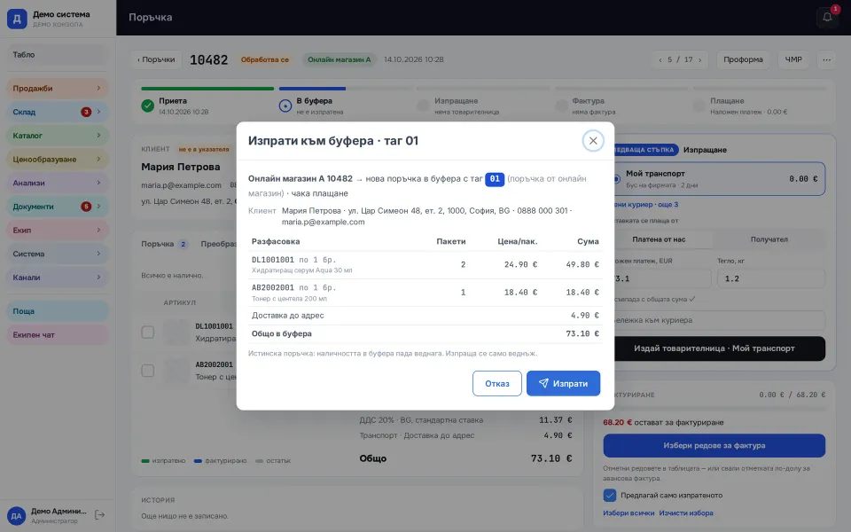Open Табло in the sidebar
Viewport: 851px width, 532px height.
coord(58,55)
